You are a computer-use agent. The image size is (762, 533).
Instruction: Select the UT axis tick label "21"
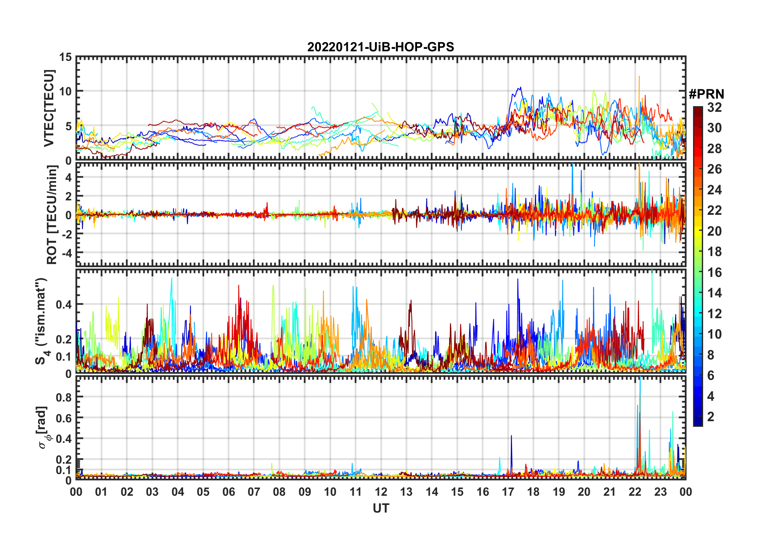pyautogui.click(x=610, y=492)
